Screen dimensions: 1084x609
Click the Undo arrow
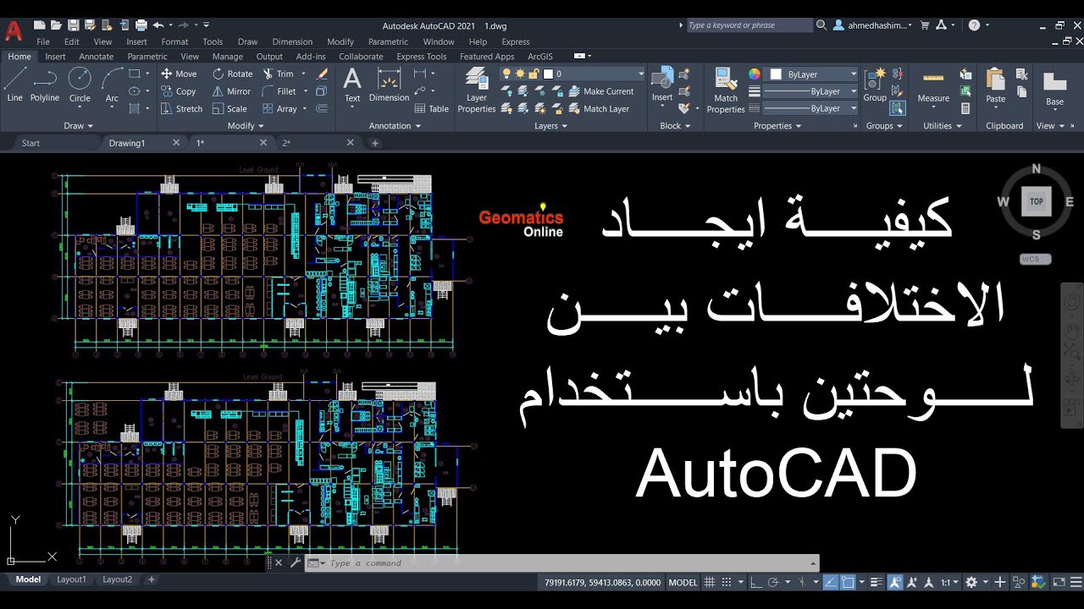coord(158,25)
